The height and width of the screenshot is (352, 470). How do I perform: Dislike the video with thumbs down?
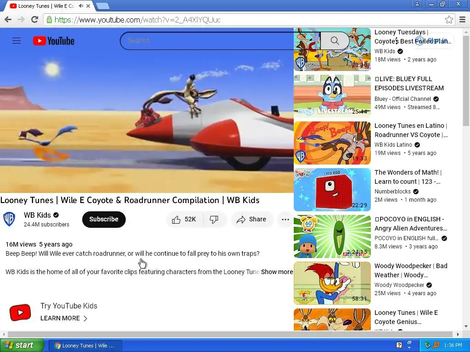(x=214, y=220)
